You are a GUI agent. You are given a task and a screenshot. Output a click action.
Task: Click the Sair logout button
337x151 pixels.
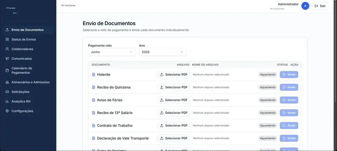(320, 6)
